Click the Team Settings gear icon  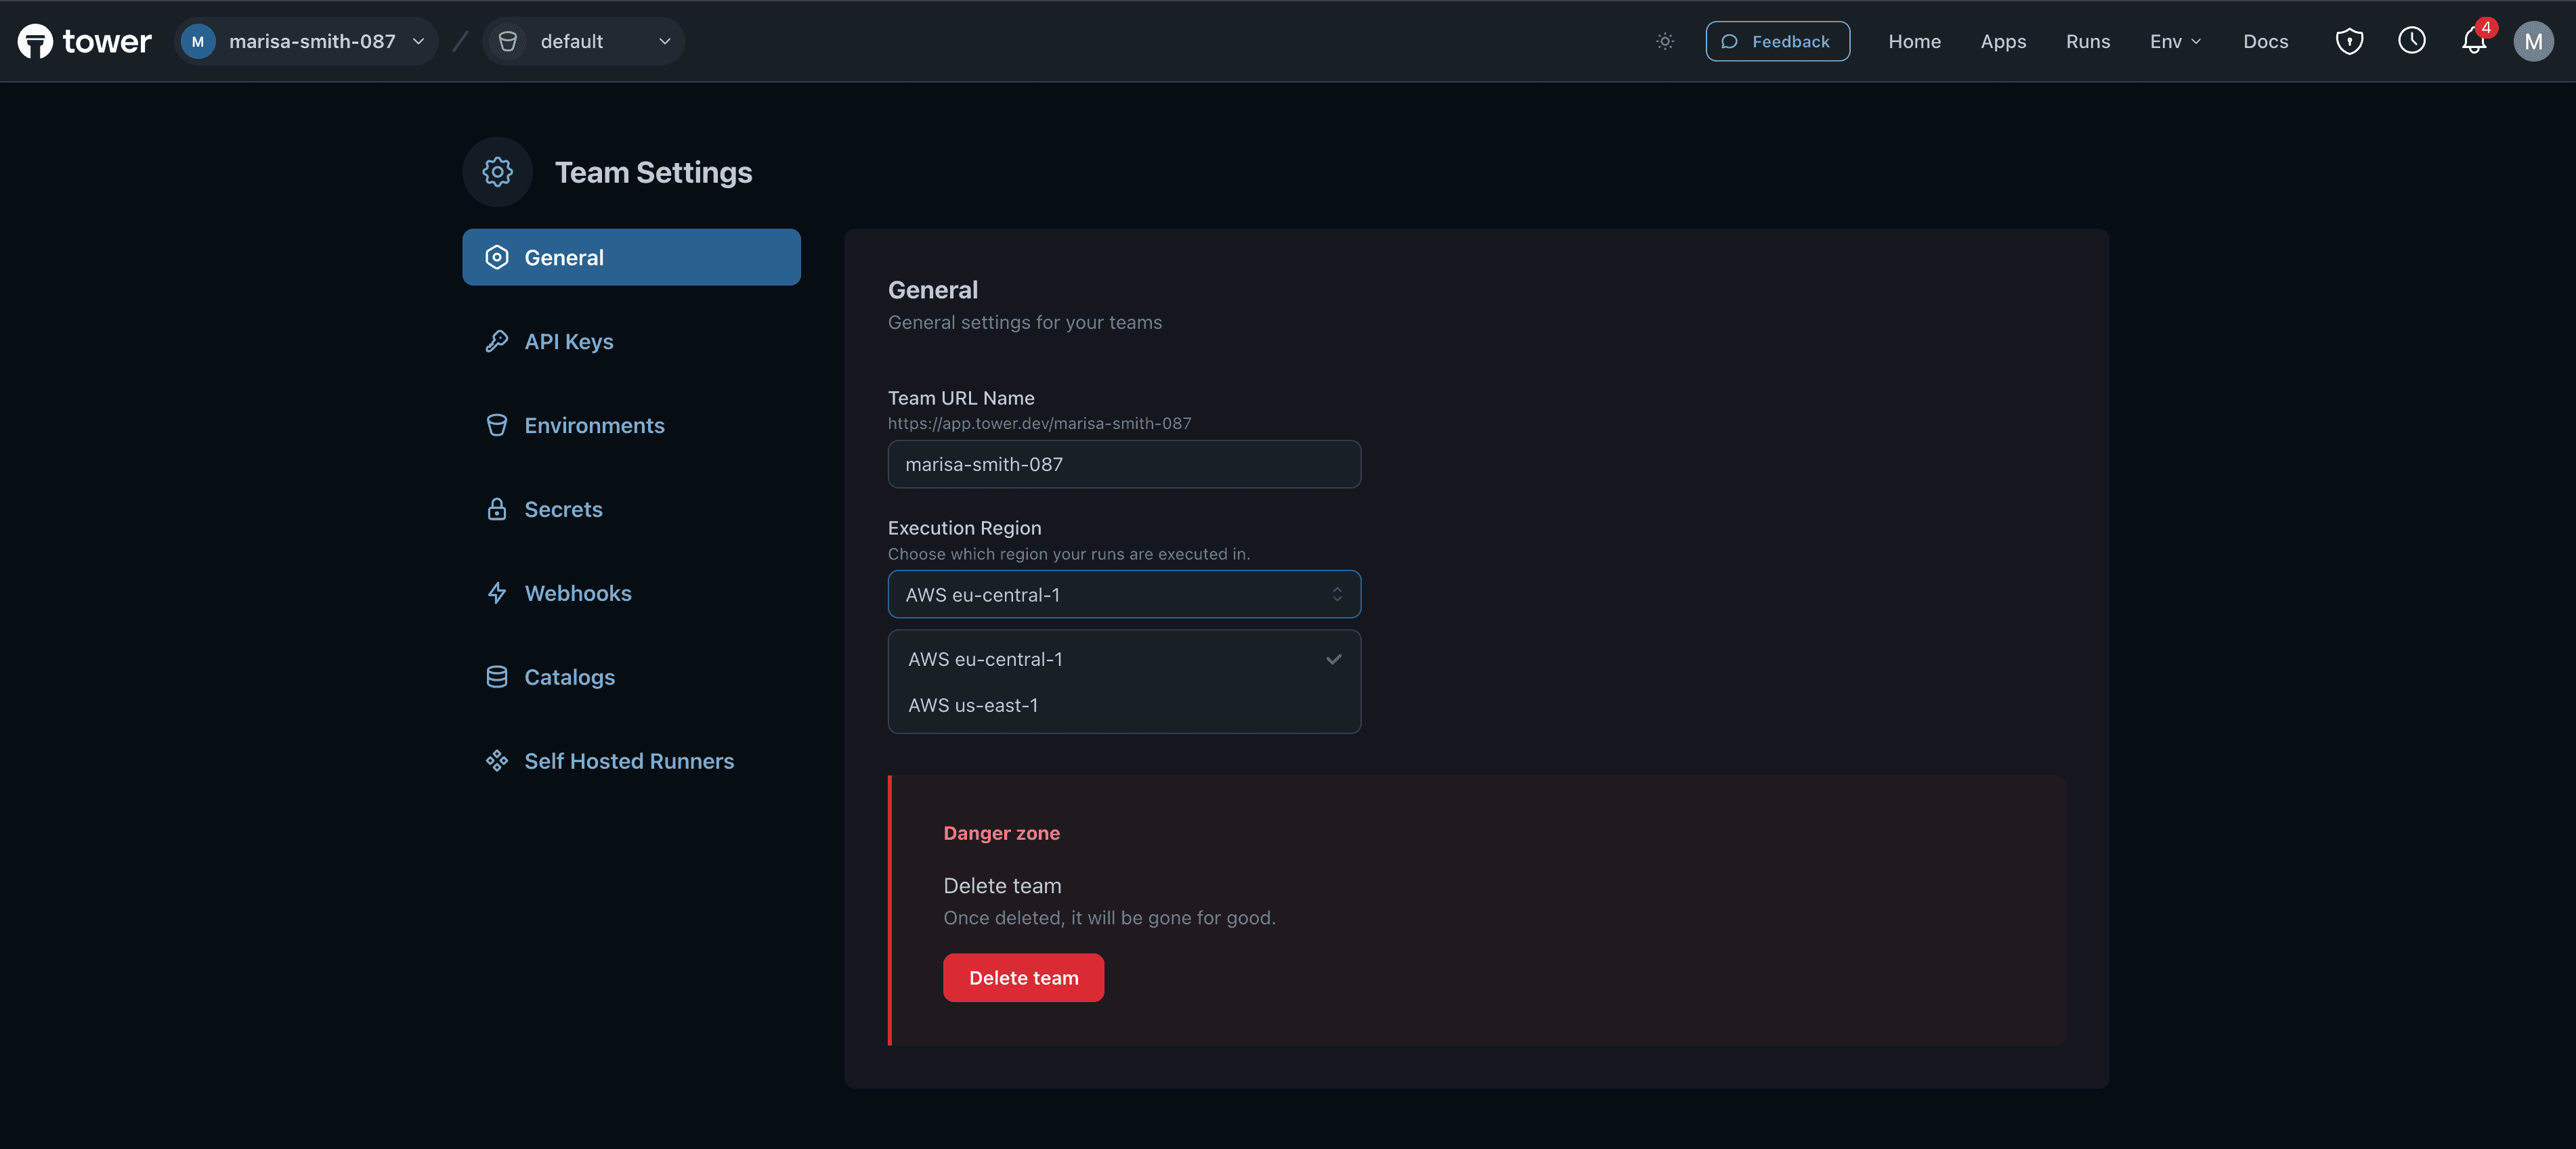click(x=497, y=172)
